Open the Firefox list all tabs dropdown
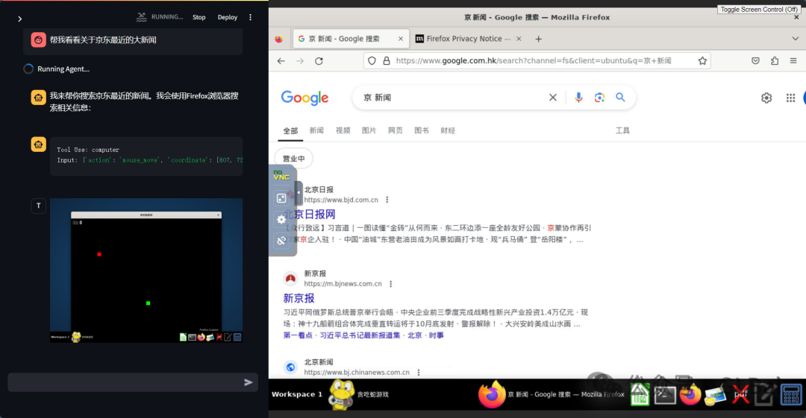Image resolution: width=806 pixels, height=418 pixels. point(795,39)
